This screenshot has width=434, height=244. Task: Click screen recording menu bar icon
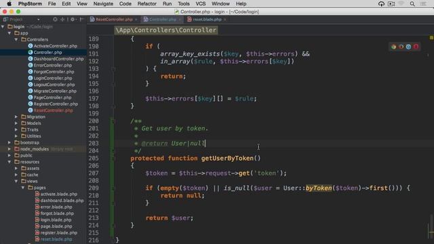[391, 4]
